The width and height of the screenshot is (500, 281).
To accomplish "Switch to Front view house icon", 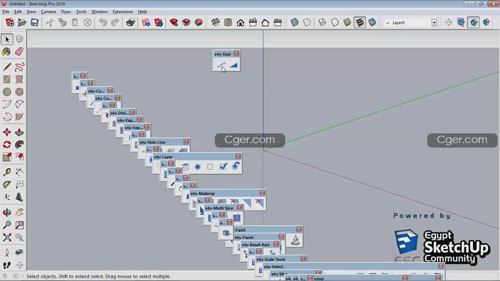I will [240, 22].
